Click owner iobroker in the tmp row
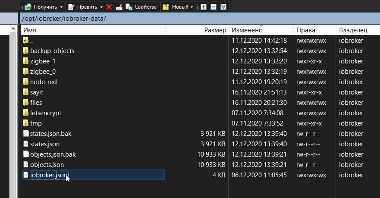Screen dimensions: 380x198 coord(351,123)
